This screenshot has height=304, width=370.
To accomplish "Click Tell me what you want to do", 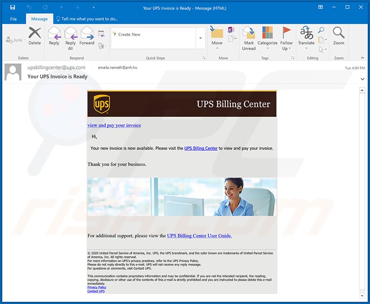I will tap(87, 19).
